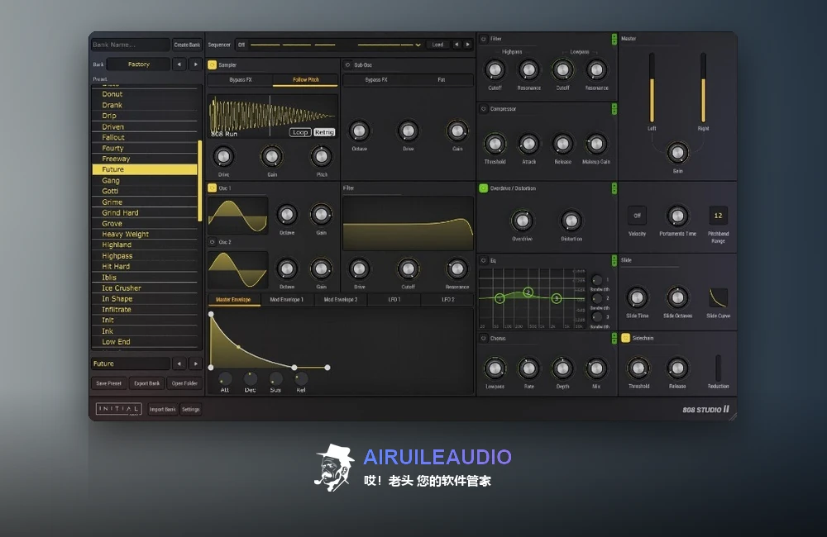Select previous preset arrow beside Future name field
The width and height of the screenshot is (827, 537).
179,364
